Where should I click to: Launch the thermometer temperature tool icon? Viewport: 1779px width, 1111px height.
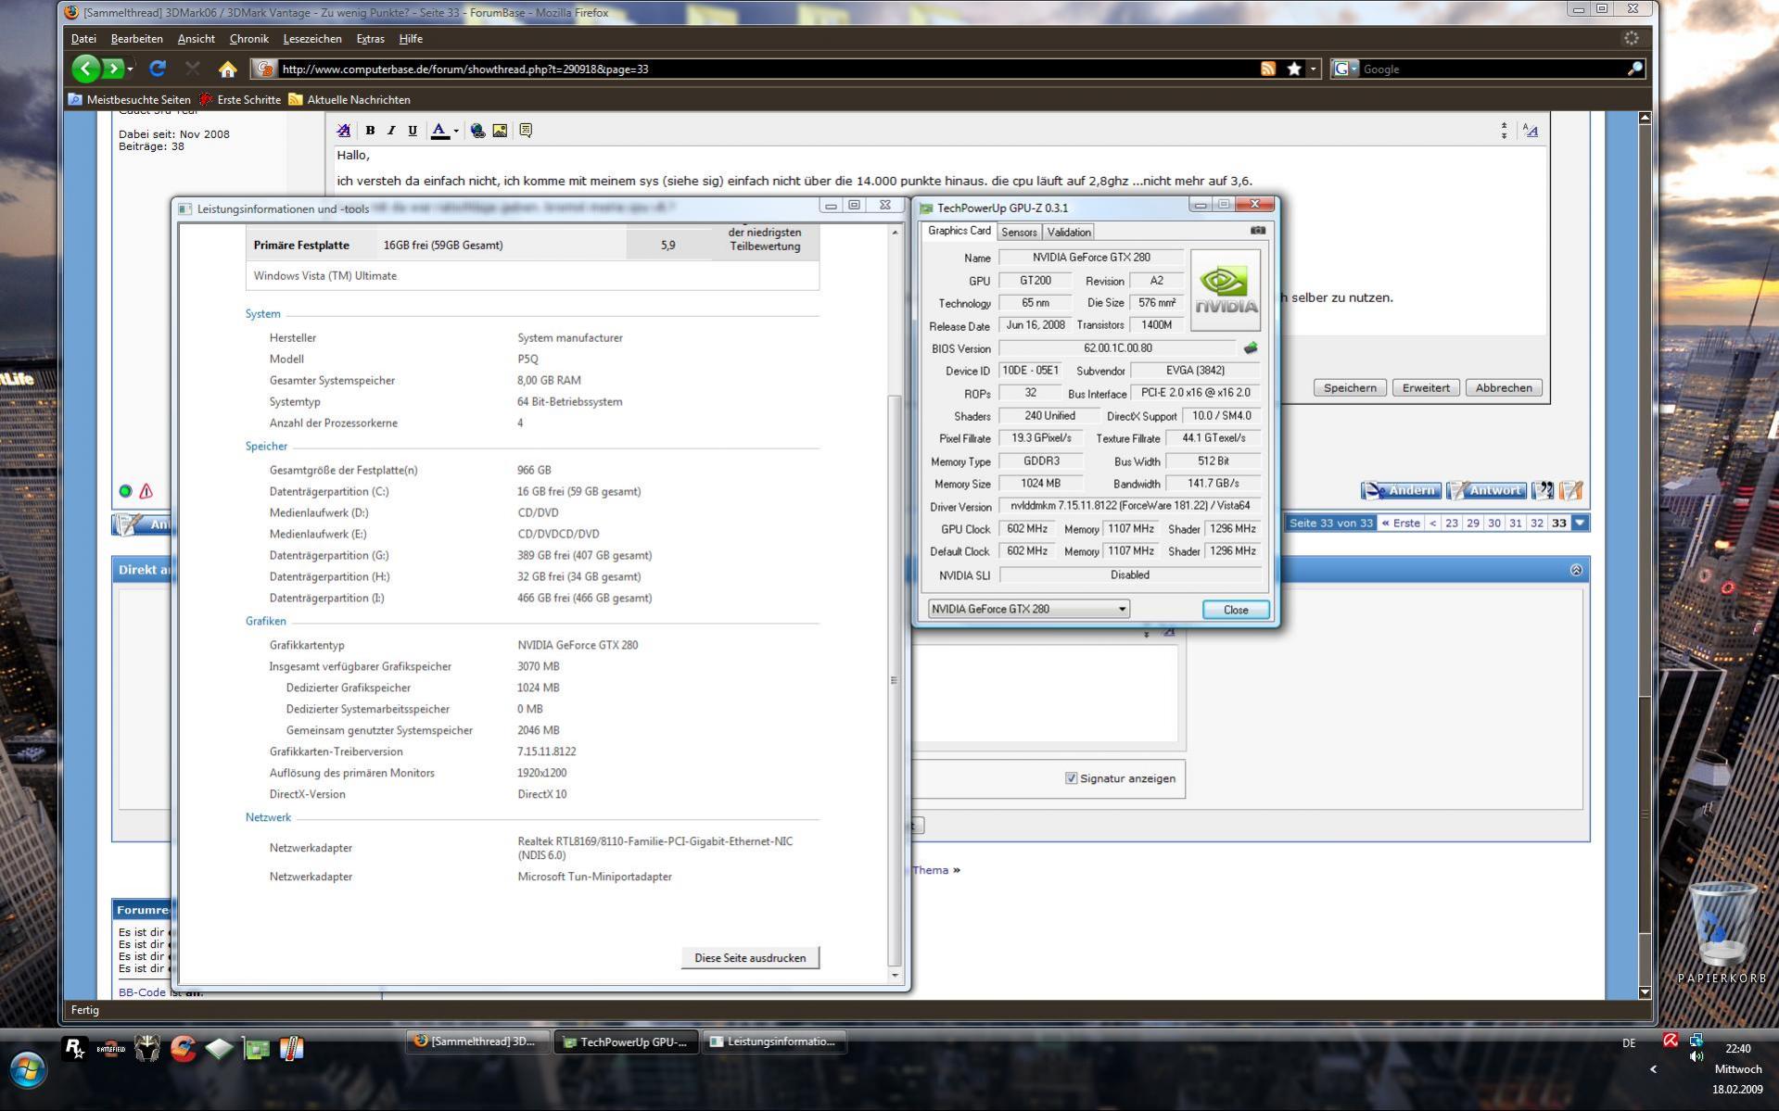[291, 1048]
